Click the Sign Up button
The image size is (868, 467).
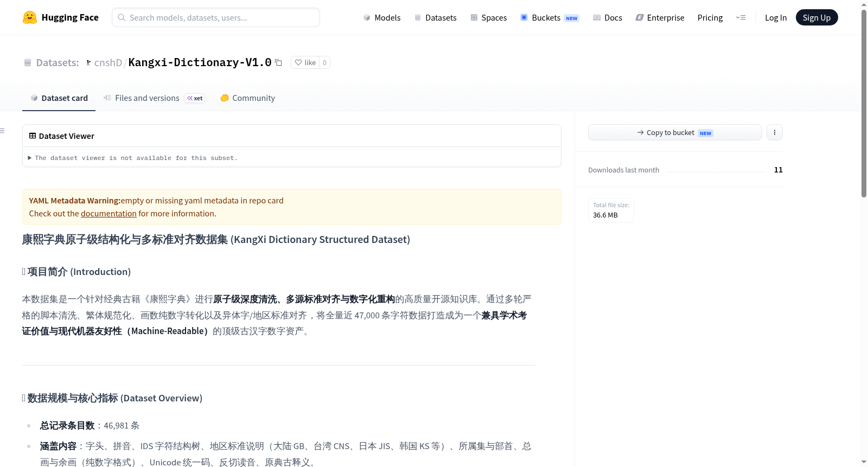pos(816,17)
